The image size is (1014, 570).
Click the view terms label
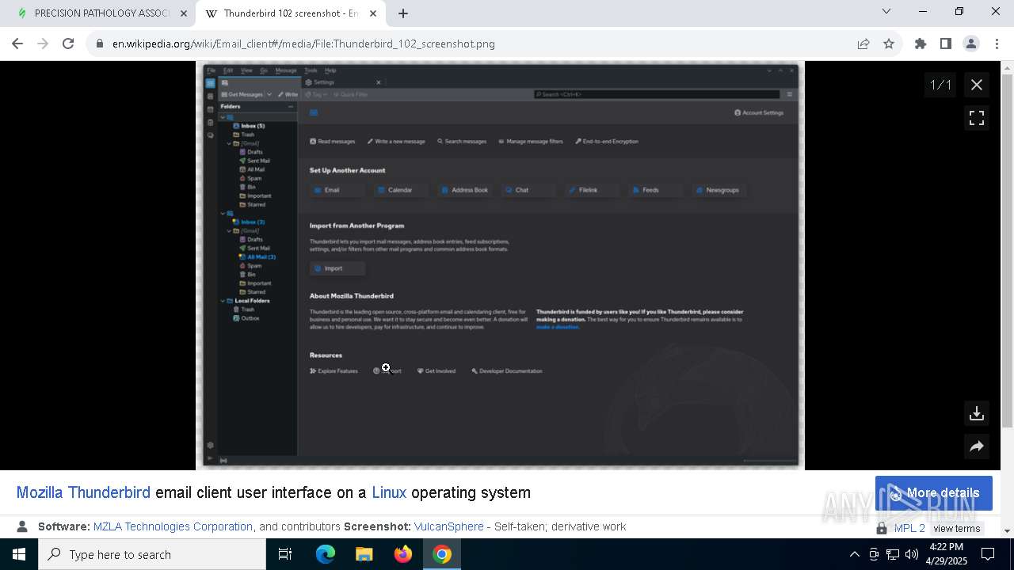pyautogui.click(x=956, y=528)
